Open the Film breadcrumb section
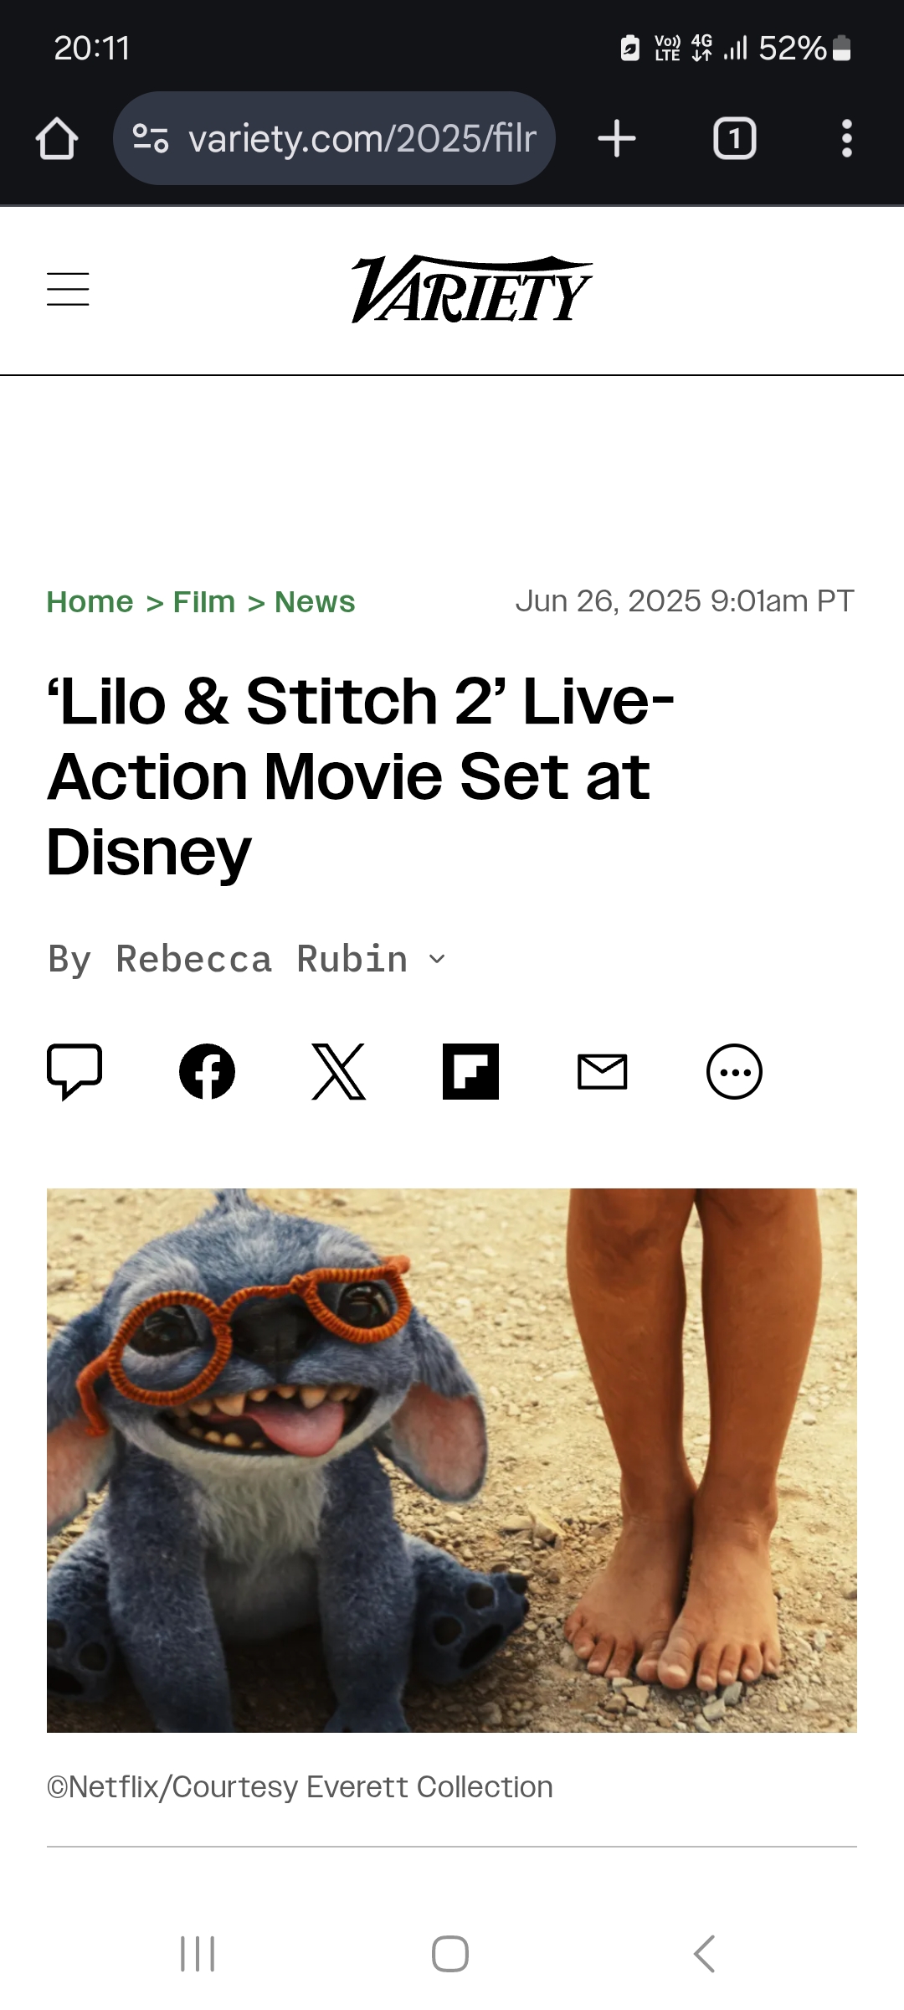 pyautogui.click(x=204, y=601)
